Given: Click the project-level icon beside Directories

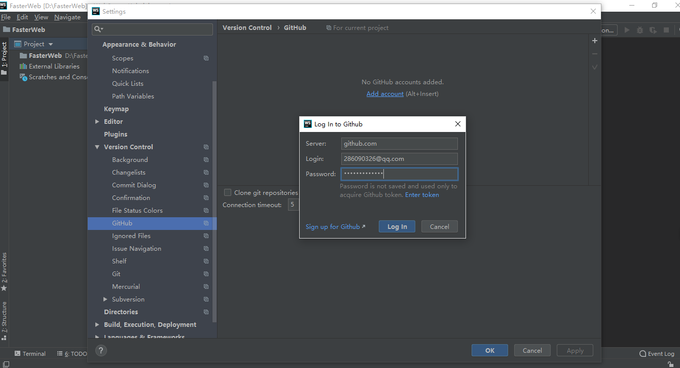Looking at the screenshot, I should pos(206,312).
